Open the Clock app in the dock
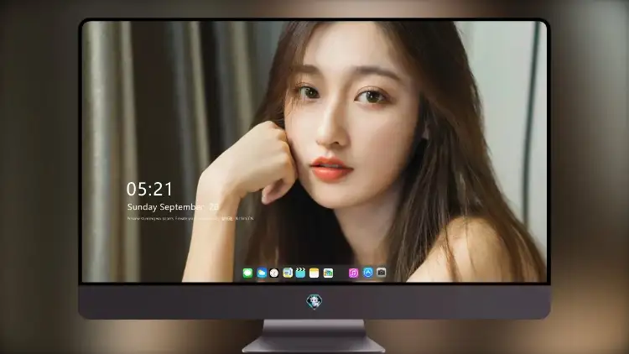629x354 pixels. coord(274,273)
